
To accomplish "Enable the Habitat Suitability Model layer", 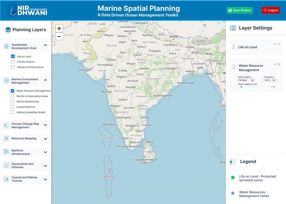I will [13, 112].
